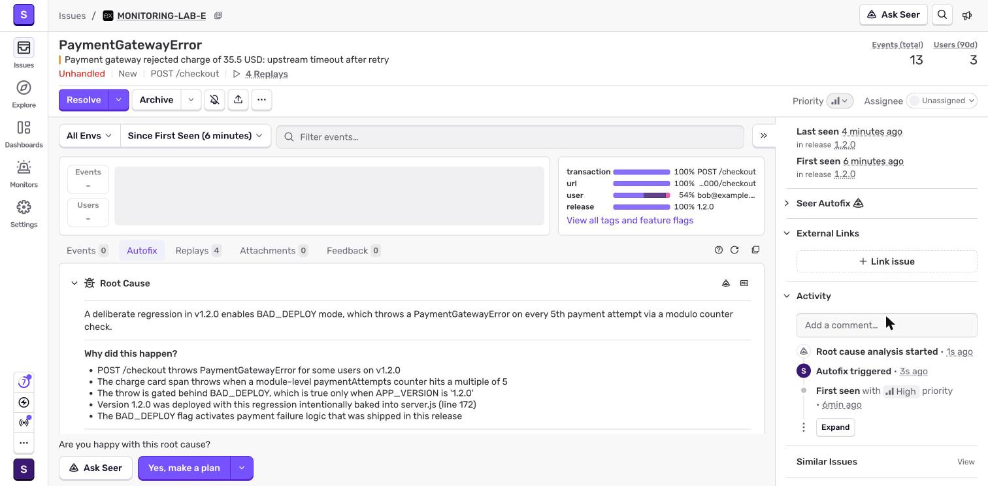The height and width of the screenshot is (486, 988).
Task: Open the broadcast signal icon in sidebar
Action: [24, 423]
